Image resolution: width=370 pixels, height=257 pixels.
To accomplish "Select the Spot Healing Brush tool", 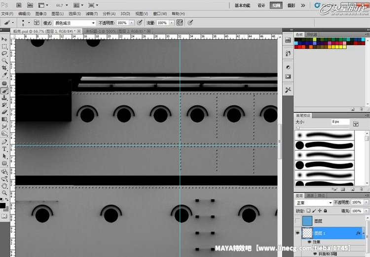I will 4,83.
